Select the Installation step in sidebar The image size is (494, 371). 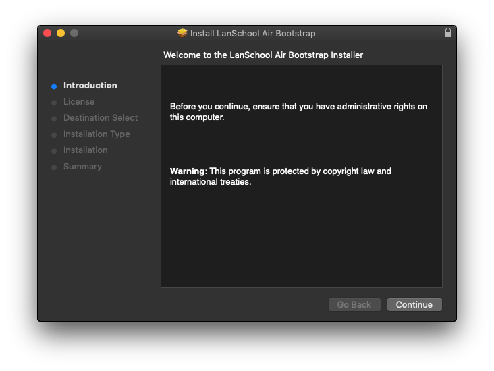pyautogui.click(x=86, y=150)
